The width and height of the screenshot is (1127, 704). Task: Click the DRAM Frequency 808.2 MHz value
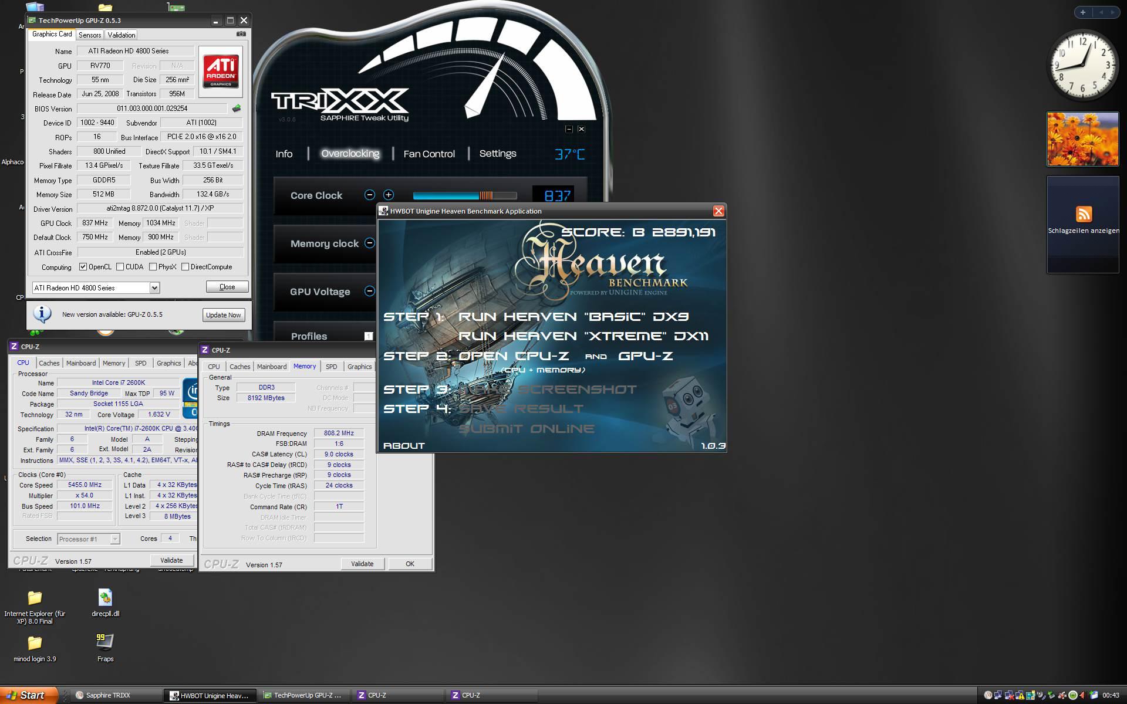pyautogui.click(x=339, y=434)
